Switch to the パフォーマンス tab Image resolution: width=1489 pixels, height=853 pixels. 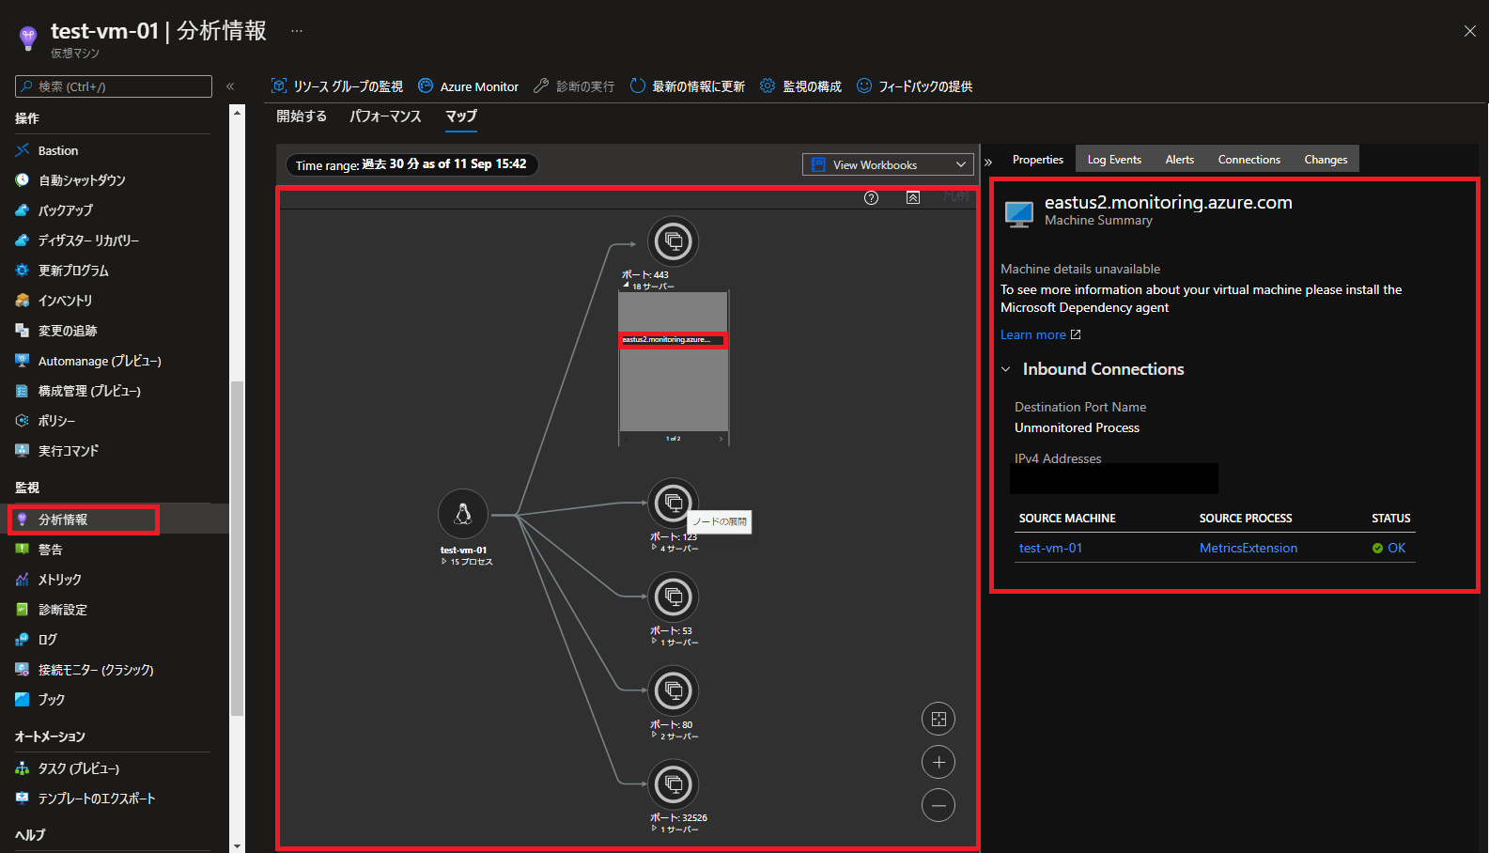pos(385,116)
